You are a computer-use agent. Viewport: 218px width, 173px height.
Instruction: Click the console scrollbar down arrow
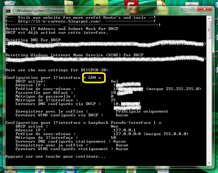tap(209, 163)
